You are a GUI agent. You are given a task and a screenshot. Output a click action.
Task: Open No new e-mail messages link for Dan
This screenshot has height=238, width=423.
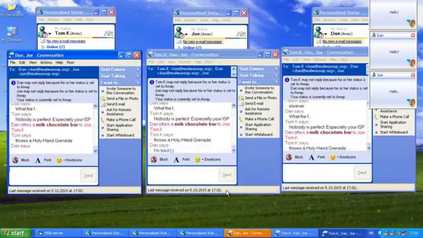pos(342,42)
